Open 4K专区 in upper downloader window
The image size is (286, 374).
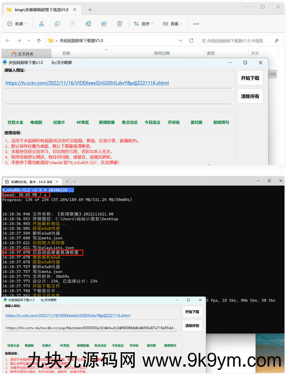pyautogui.click(x=82, y=122)
